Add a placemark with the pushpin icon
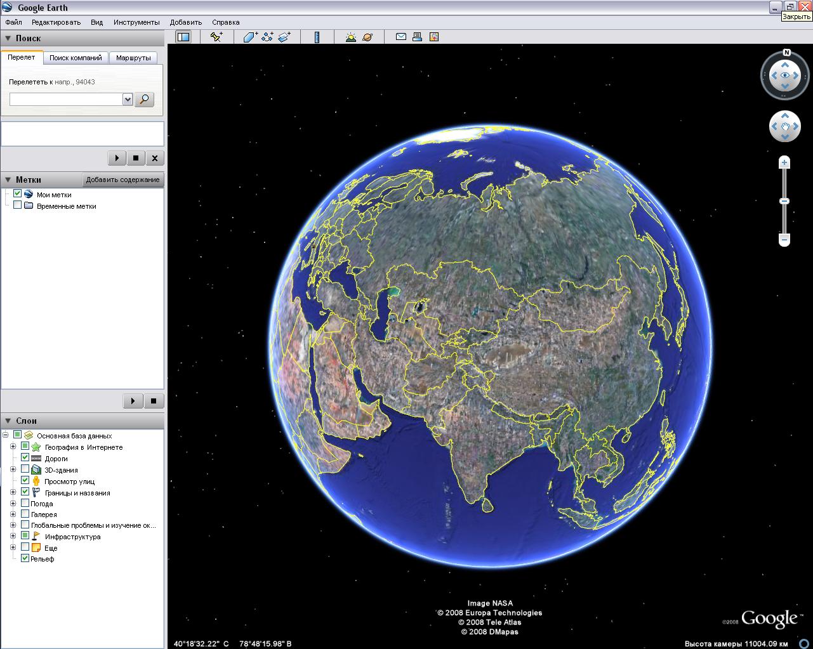 click(216, 37)
